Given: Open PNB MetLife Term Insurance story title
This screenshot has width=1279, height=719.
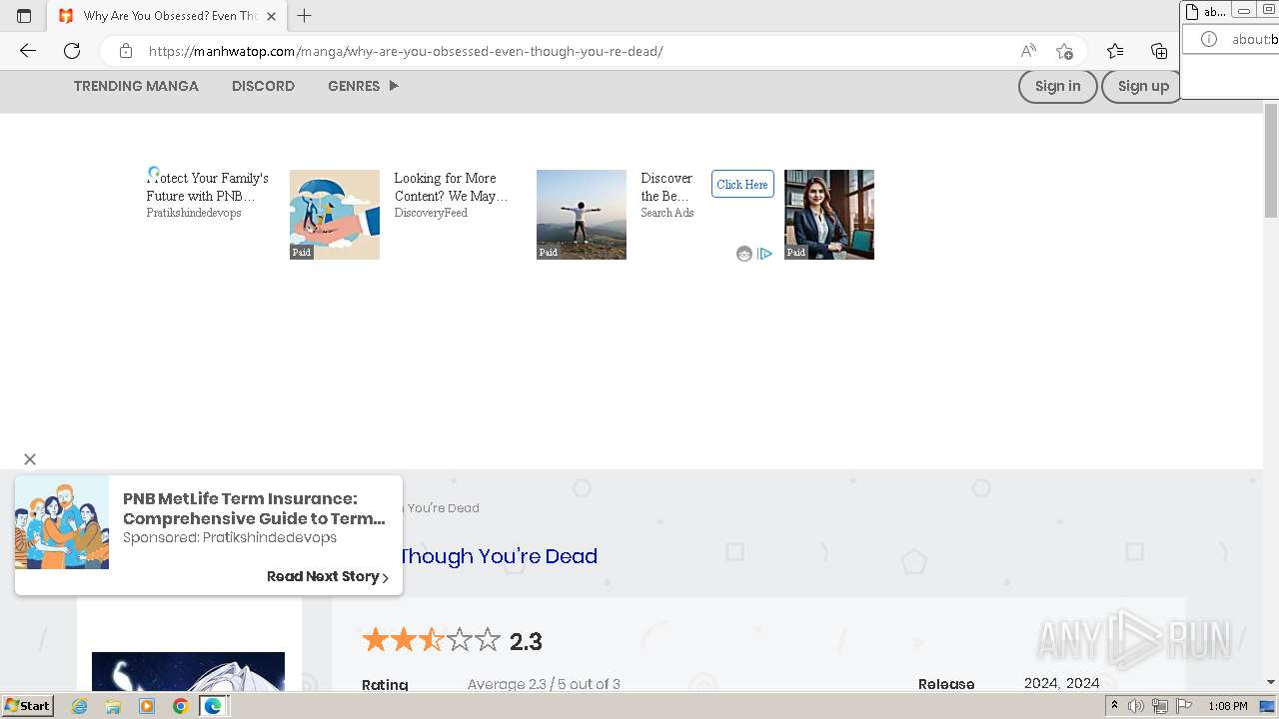Looking at the screenshot, I should point(254,508).
